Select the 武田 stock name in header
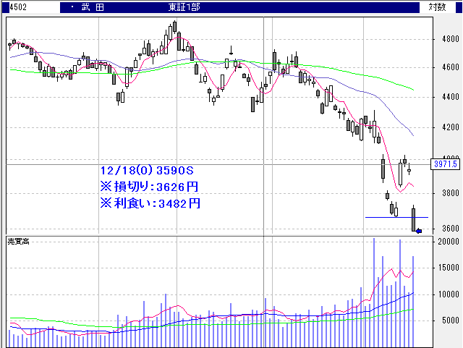This screenshot has width=463, height=348. pyautogui.click(x=88, y=7)
